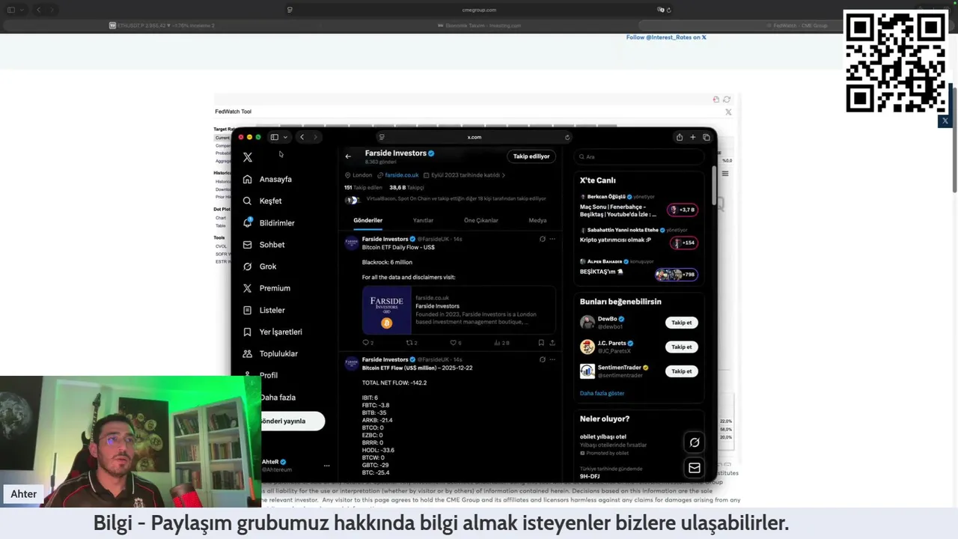Click the x.com address bar

475,137
